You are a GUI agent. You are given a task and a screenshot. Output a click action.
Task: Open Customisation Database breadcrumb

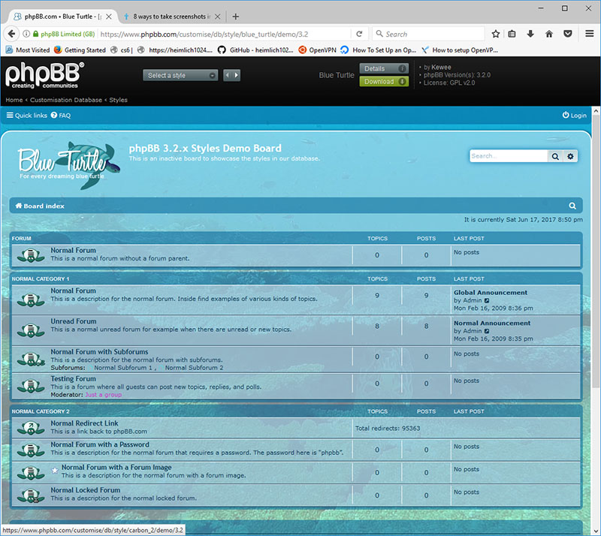click(x=66, y=100)
